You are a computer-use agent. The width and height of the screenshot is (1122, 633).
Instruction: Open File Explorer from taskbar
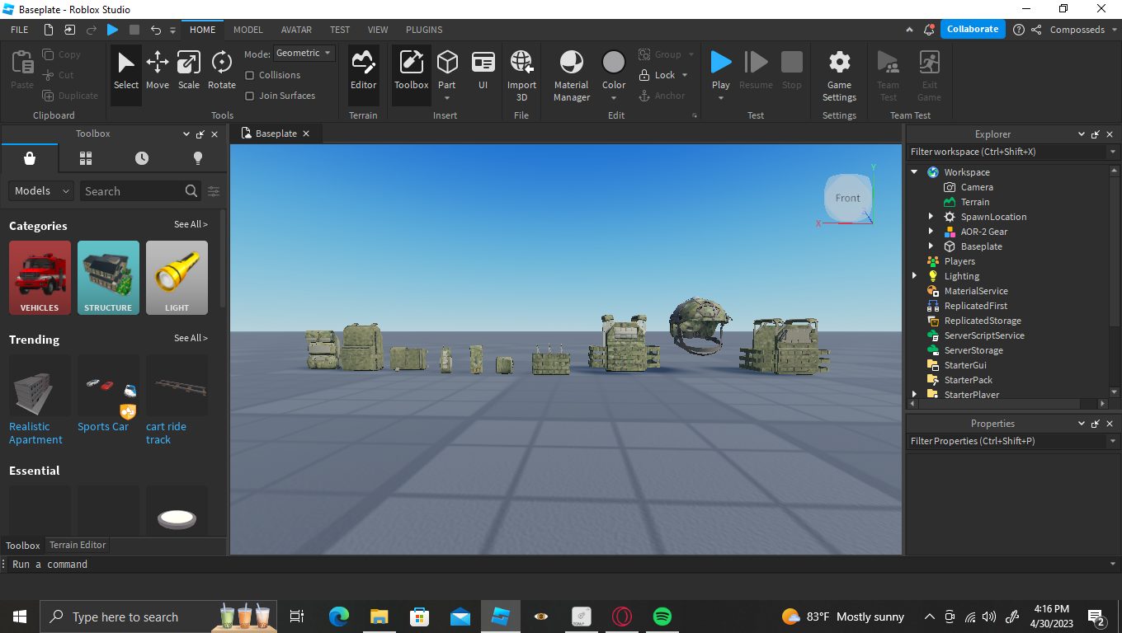click(x=379, y=617)
